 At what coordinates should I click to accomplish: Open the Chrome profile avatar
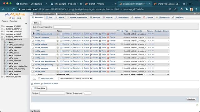192,9
